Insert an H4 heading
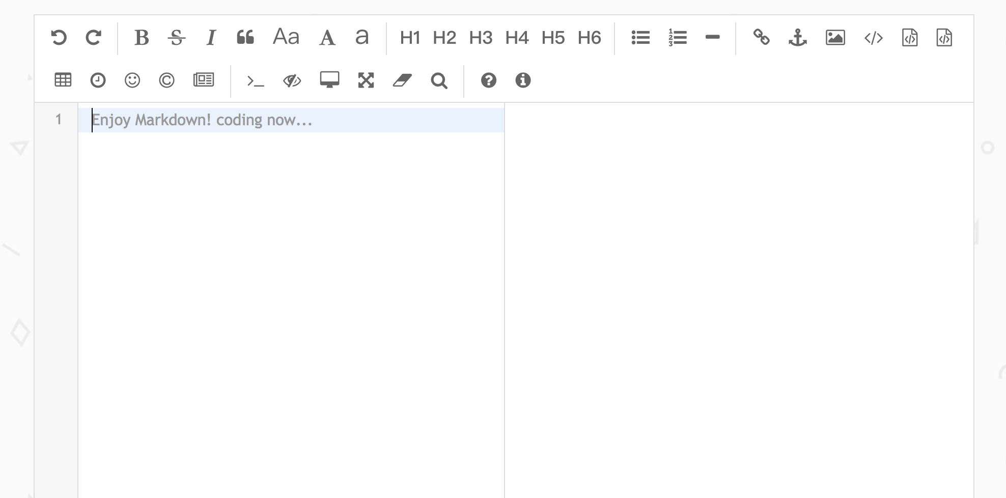The height and width of the screenshot is (498, 1006). tap(517, 38)
